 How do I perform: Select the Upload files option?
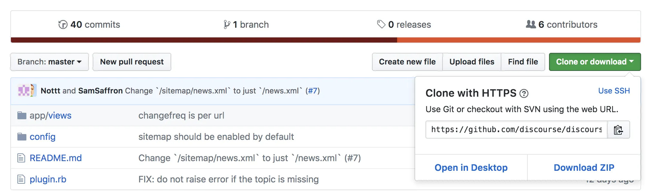(472, 62)
